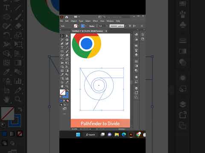Choose the Magic Wand tool
205x153 pixels.
click(62, 40)
